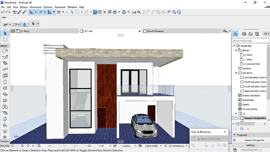The width and height of the screenshot is (270, 152).
Task: Select the Lamp tool
Action: pos(5,131)
